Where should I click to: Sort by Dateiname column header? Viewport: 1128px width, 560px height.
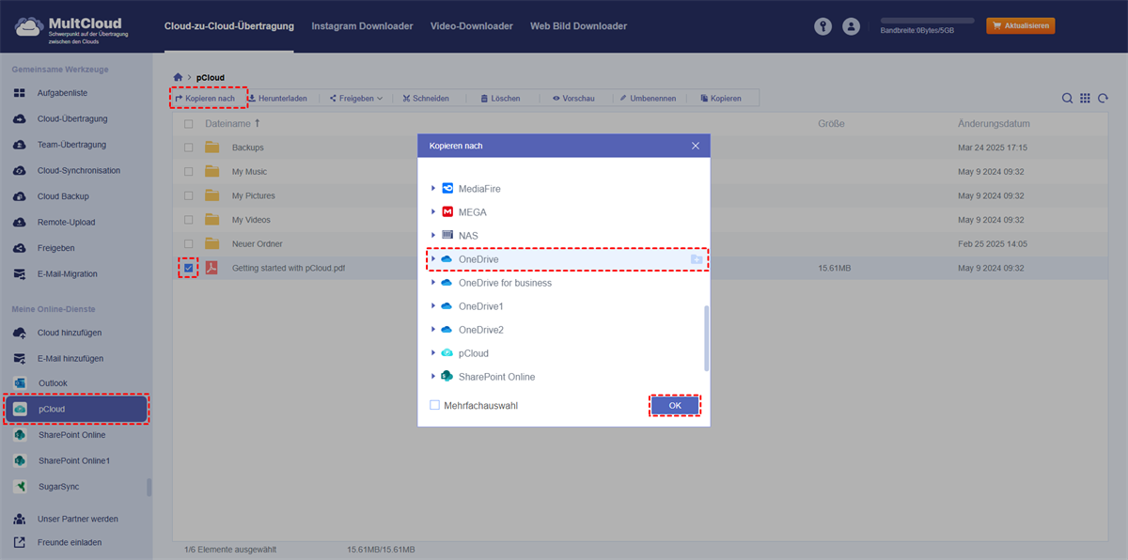pos(232,124)
